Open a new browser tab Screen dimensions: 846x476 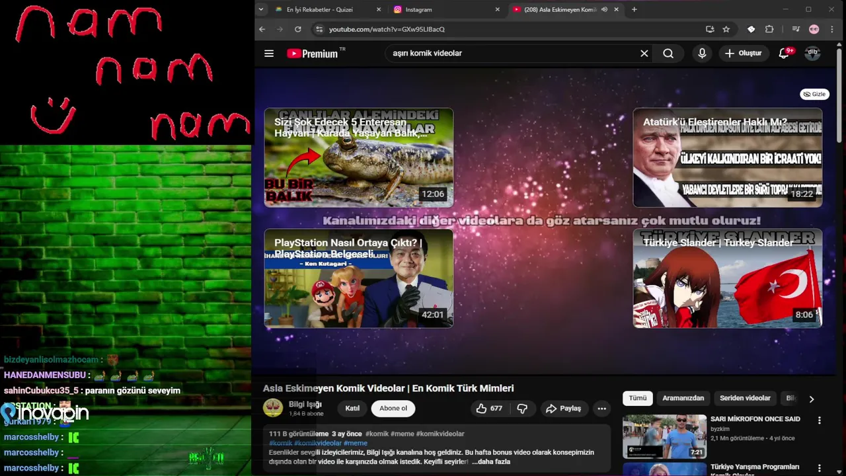(634, 9)
